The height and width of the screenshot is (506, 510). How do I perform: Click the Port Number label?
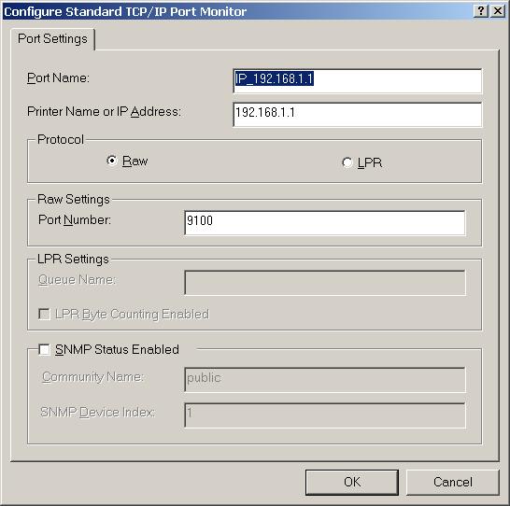pyautogui.click(x=75, y=220)
